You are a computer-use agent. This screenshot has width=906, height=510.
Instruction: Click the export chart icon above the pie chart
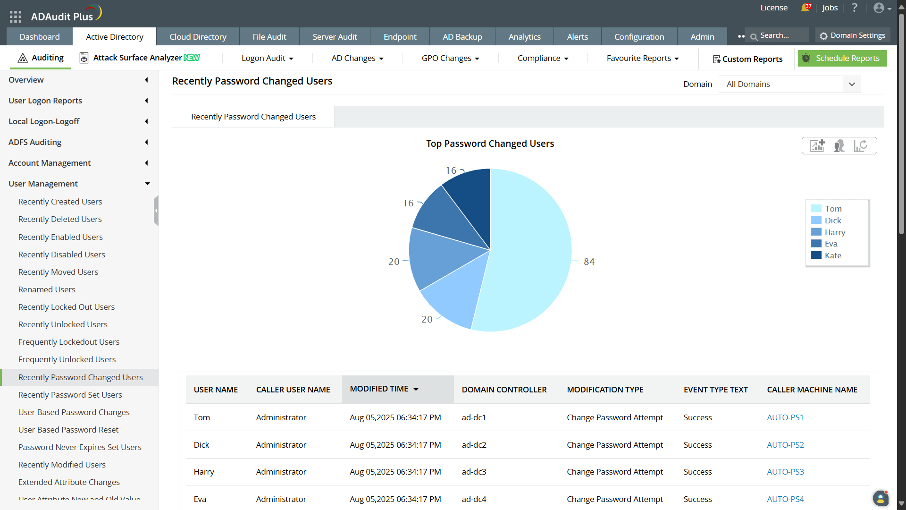(x=818, y=145)
